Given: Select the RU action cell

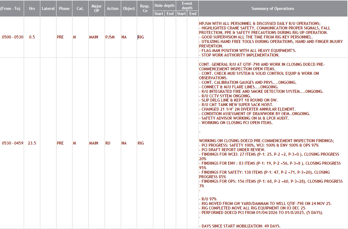Looking at the screenshot, I should click(108, 143).
